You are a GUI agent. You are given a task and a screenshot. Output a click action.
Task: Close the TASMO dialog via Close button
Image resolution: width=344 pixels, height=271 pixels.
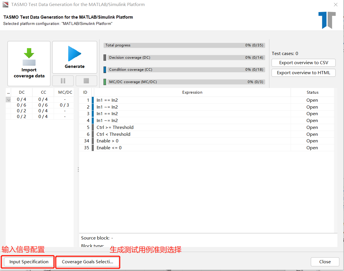click(325, 262)
